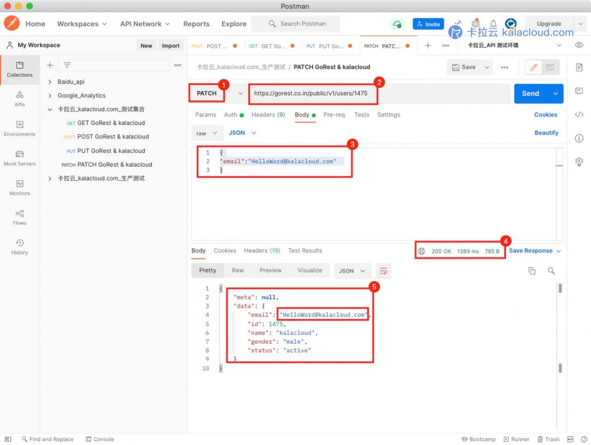
Task: Click the Cookies link
Action: click(x=546, y=115)
